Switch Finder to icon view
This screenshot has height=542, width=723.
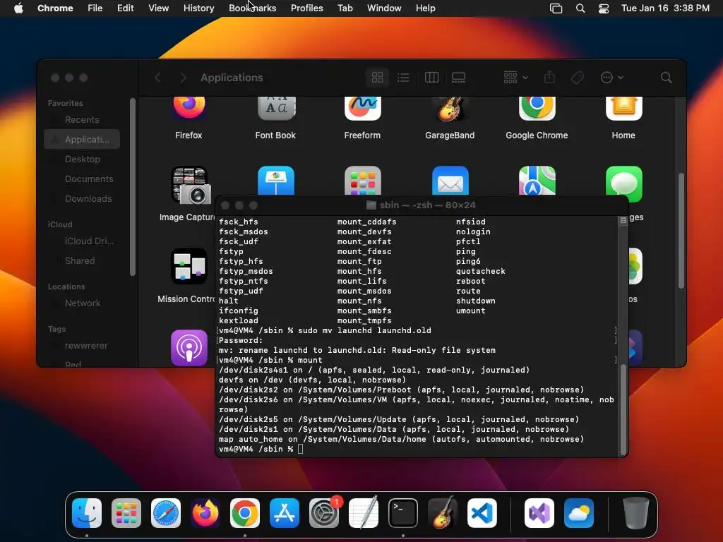(x=377, y=78)
